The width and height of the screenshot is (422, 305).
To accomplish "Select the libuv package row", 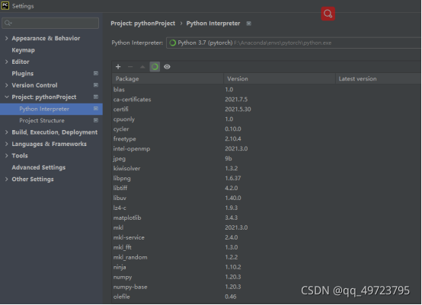I will pos(267,198).
